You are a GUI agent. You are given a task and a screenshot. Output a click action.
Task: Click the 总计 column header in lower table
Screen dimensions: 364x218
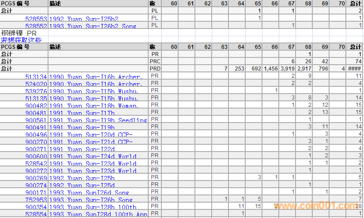[355, 47]
